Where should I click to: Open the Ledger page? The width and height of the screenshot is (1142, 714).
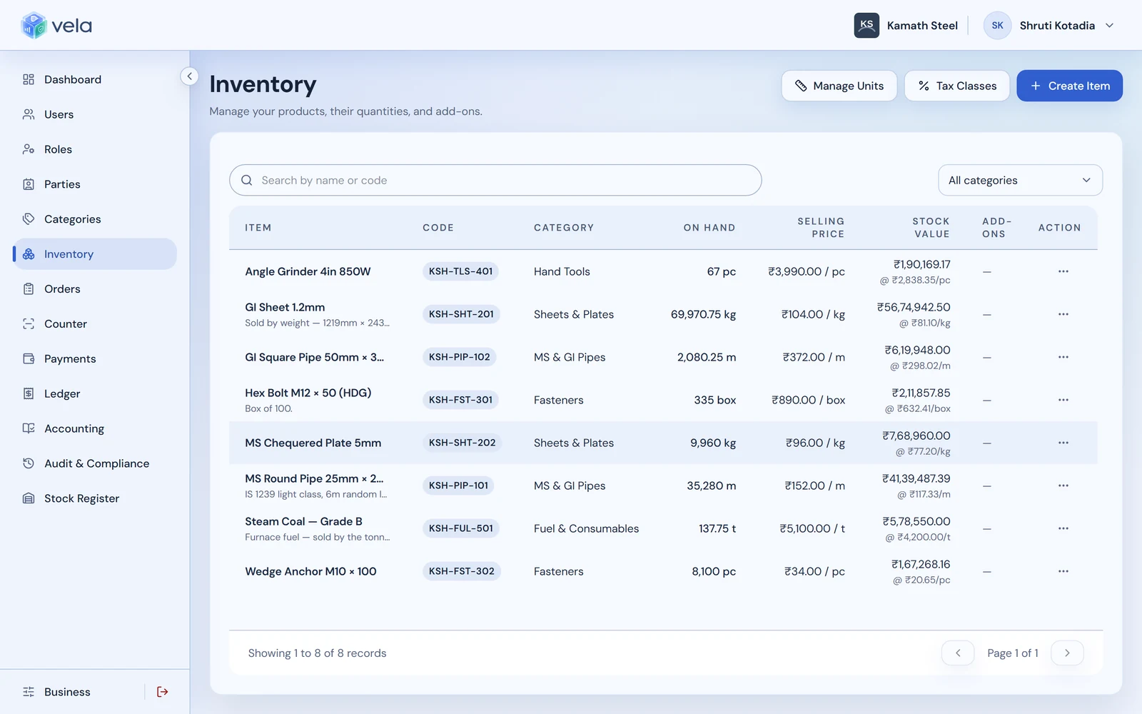[x=95, y=393]
